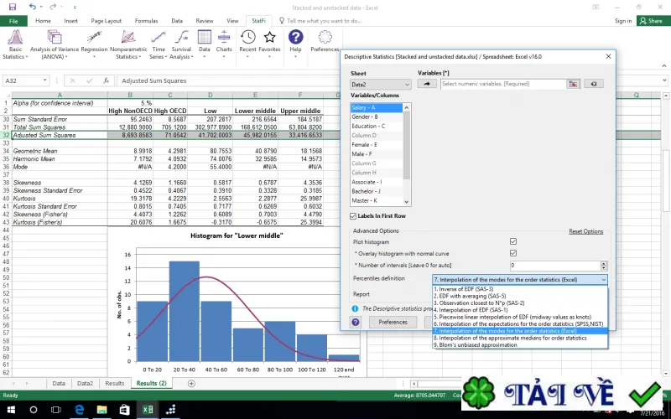Screen dimensions: 671x419
Task: Select Gender - B in variables list
Action: pyautogui.click(x=376, y=116)
